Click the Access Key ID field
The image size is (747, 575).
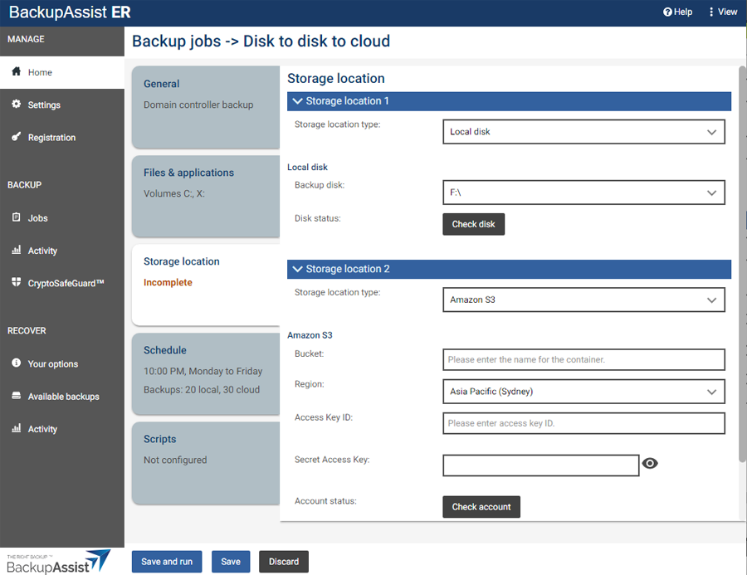click(x=583, y=423)
